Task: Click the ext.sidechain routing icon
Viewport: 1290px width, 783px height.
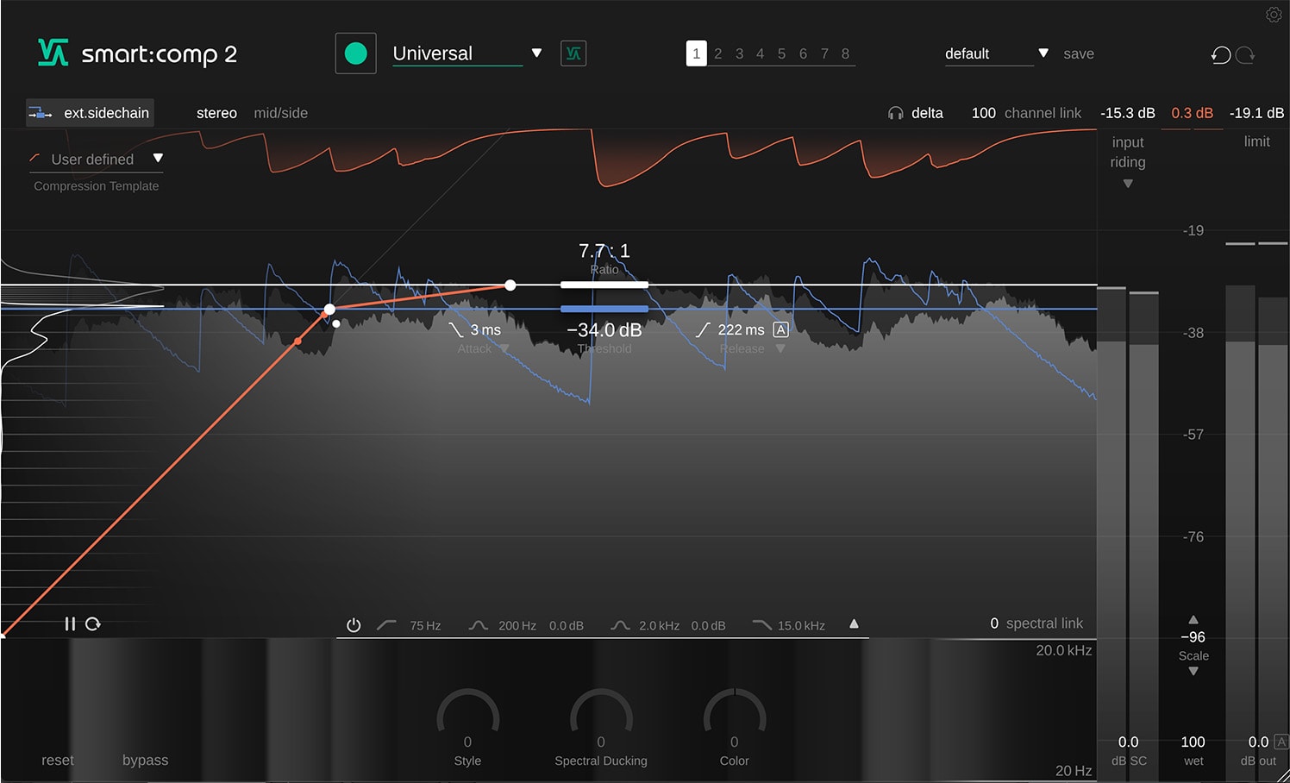Action: click(x=41, y=113)
